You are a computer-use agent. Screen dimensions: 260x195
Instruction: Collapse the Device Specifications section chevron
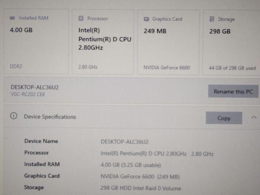254,117
